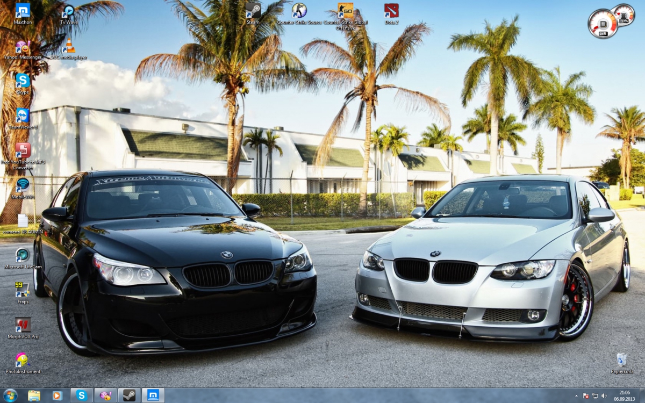Click the taskbar clock showing 21:06

[x=624, y=395]
